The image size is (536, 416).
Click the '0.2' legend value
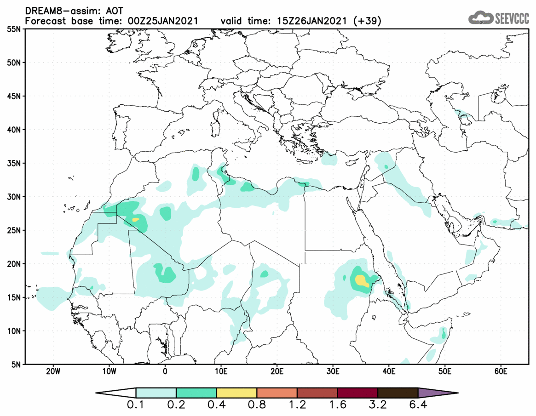click(x=176, y=405)
